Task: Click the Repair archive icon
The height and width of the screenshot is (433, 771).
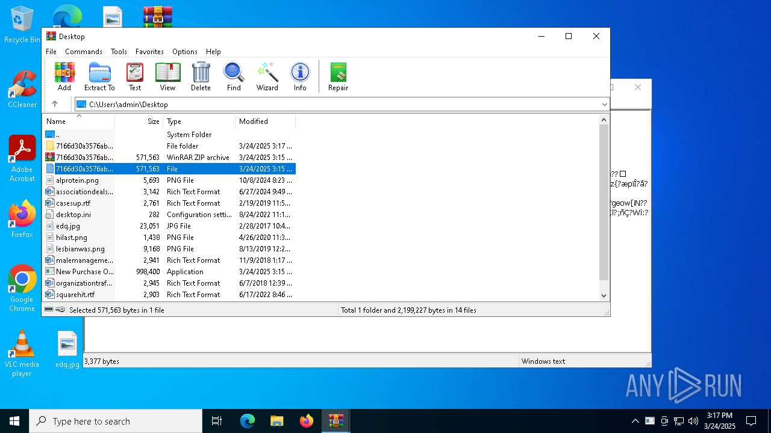Action: (338, 76)
